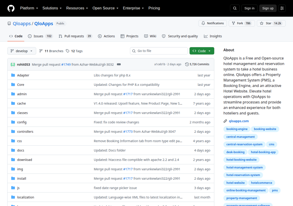Expand commit message ellipsis button
Screen dimensions: 293x206
pos(119,64)
